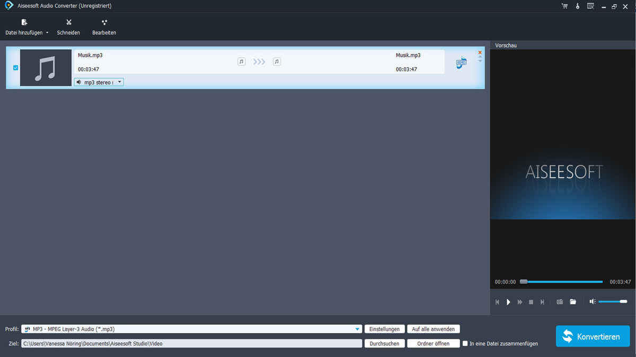The height and width of the screenshot is (357, 636).
Task: Select the Schneiden scissors tool
Action: pos(68,26)
